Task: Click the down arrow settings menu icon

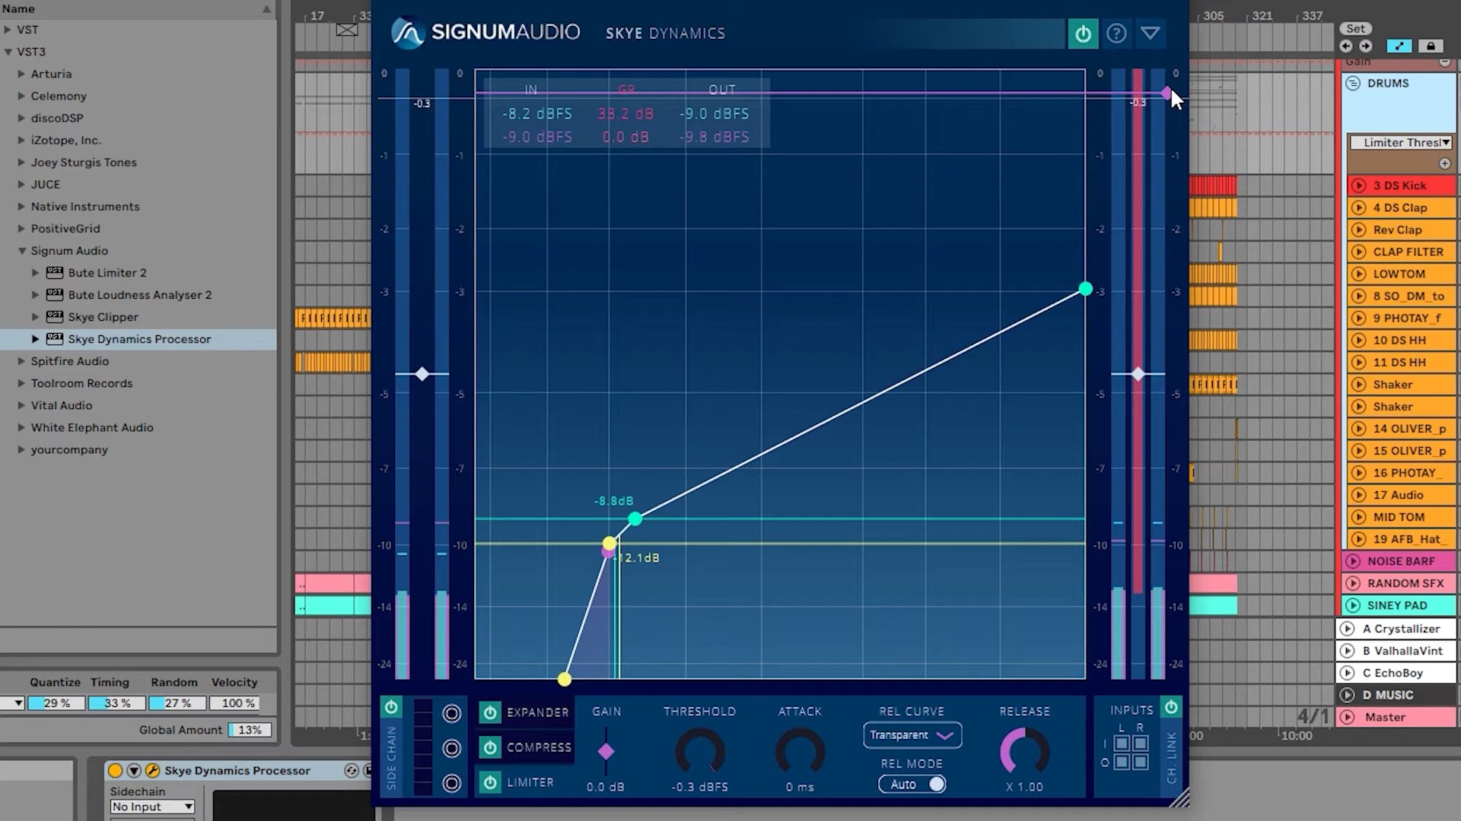Action: pos(1150,33)
